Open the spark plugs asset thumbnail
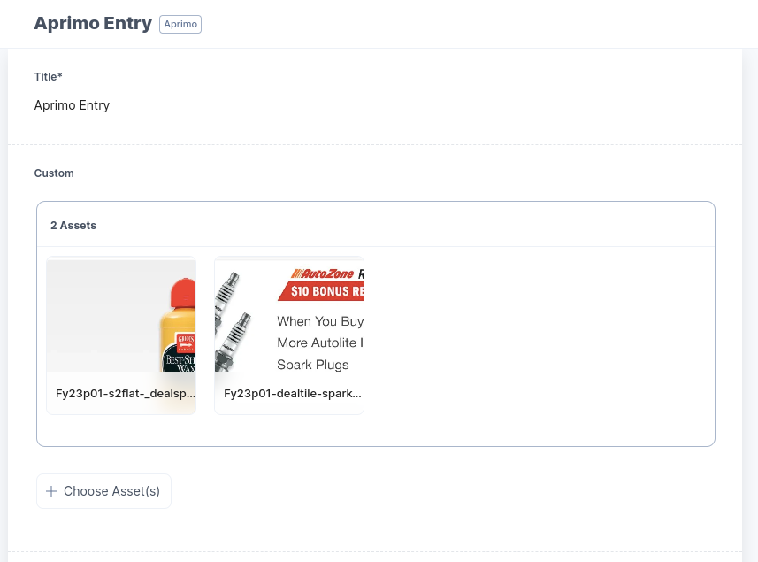The width and height of the screenshot is (758, 562). point(289,316)
